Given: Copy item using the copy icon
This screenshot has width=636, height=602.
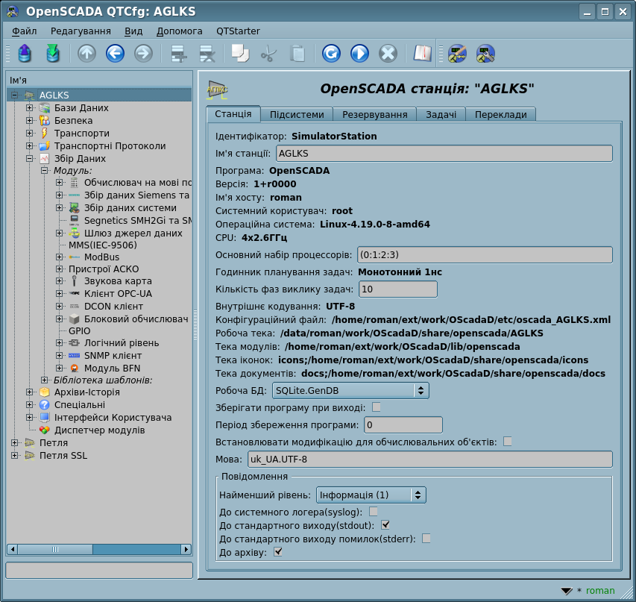Looking at the screenshot, I should pyautogui.click(x=240, y=53).
